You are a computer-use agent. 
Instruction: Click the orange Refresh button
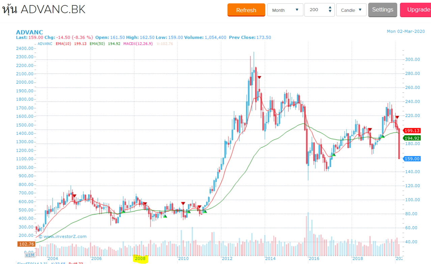click(246, 10)
